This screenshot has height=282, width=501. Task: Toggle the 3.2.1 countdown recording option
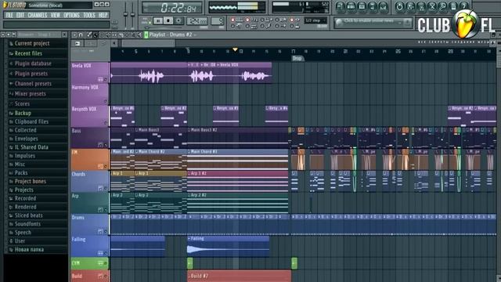(252, 20)
